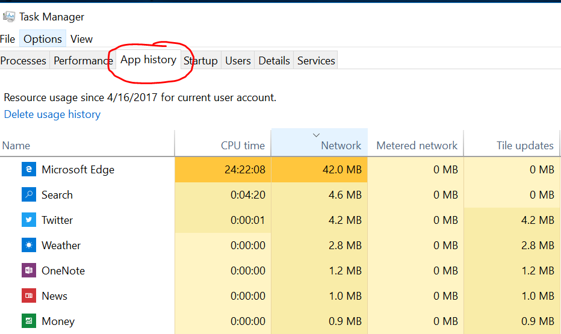
Task: Click Twitter CPU time 0:00:01
Action: (247, 220)
